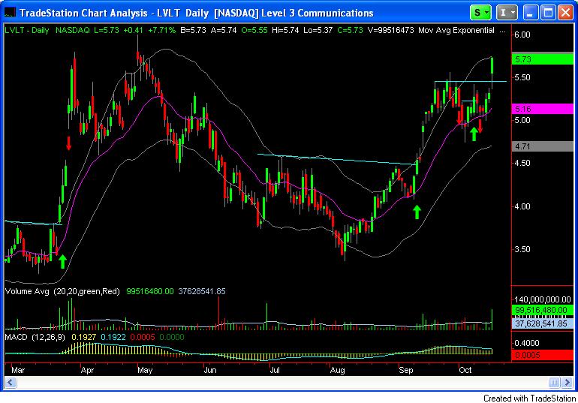The width and height of the screenshot is (578, 403).
Task: Minimize the Chart Analysis window
Action: click(530, 13)
